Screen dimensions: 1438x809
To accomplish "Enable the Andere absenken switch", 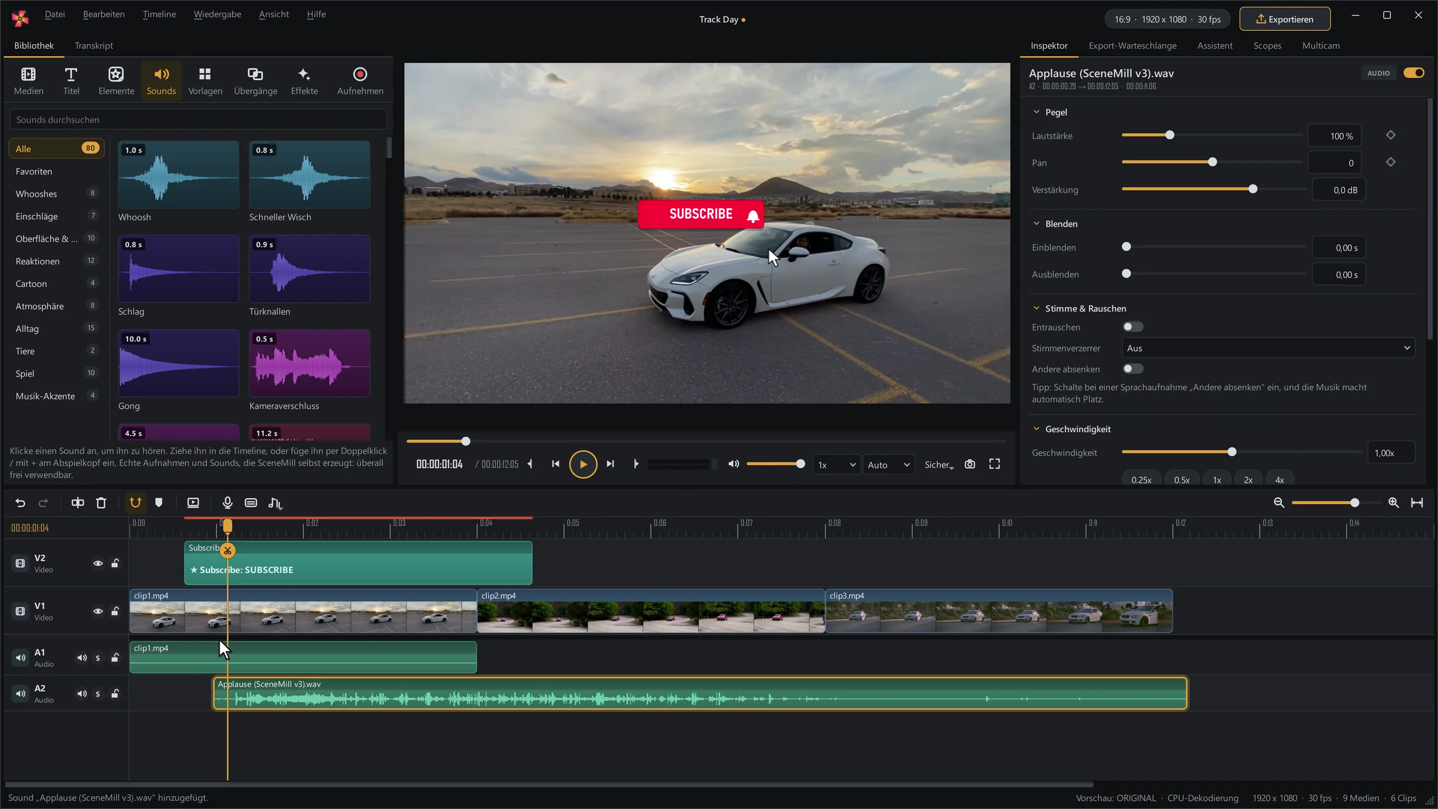I will (1132, 369).
